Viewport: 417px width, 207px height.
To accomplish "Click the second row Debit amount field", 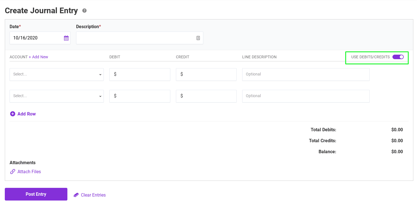I will point(140,96).
